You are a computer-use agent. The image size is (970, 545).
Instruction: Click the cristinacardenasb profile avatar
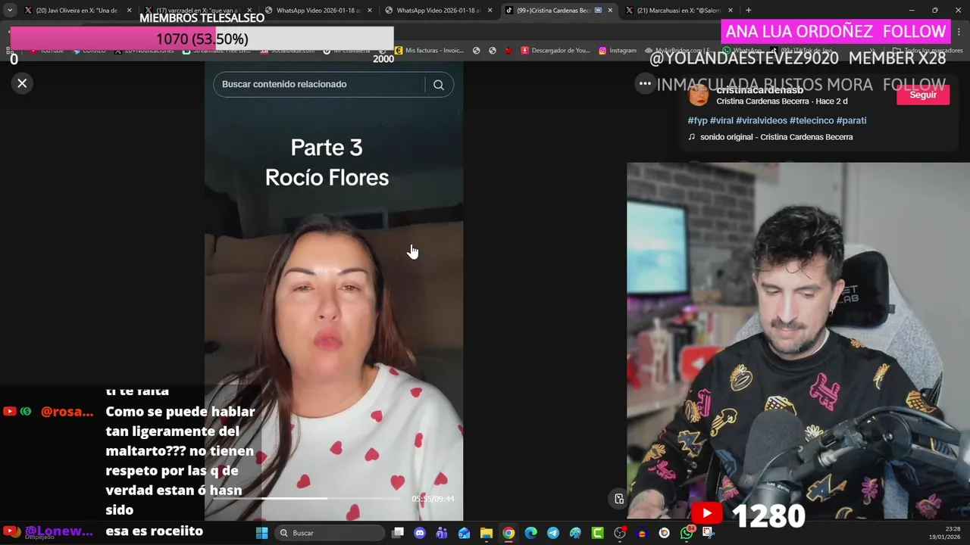click(699, 95)
